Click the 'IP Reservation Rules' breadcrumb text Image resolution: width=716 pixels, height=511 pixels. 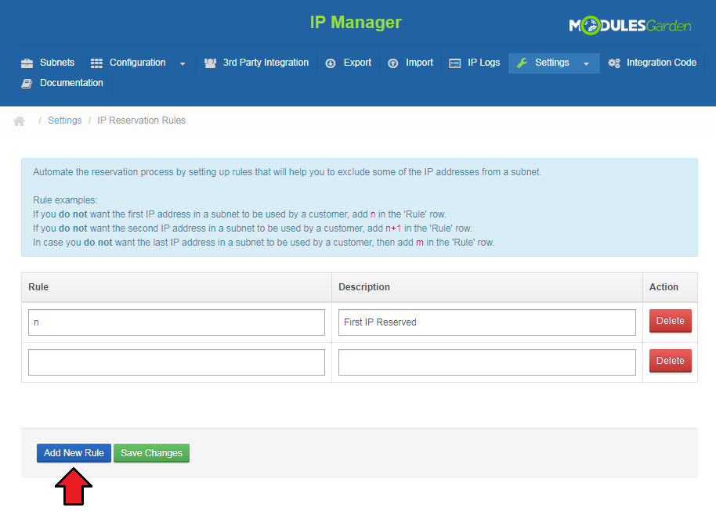[x=141, y=121]
